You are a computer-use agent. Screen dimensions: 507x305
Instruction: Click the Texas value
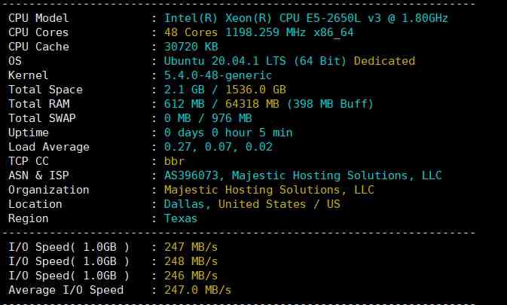point(180,218)
